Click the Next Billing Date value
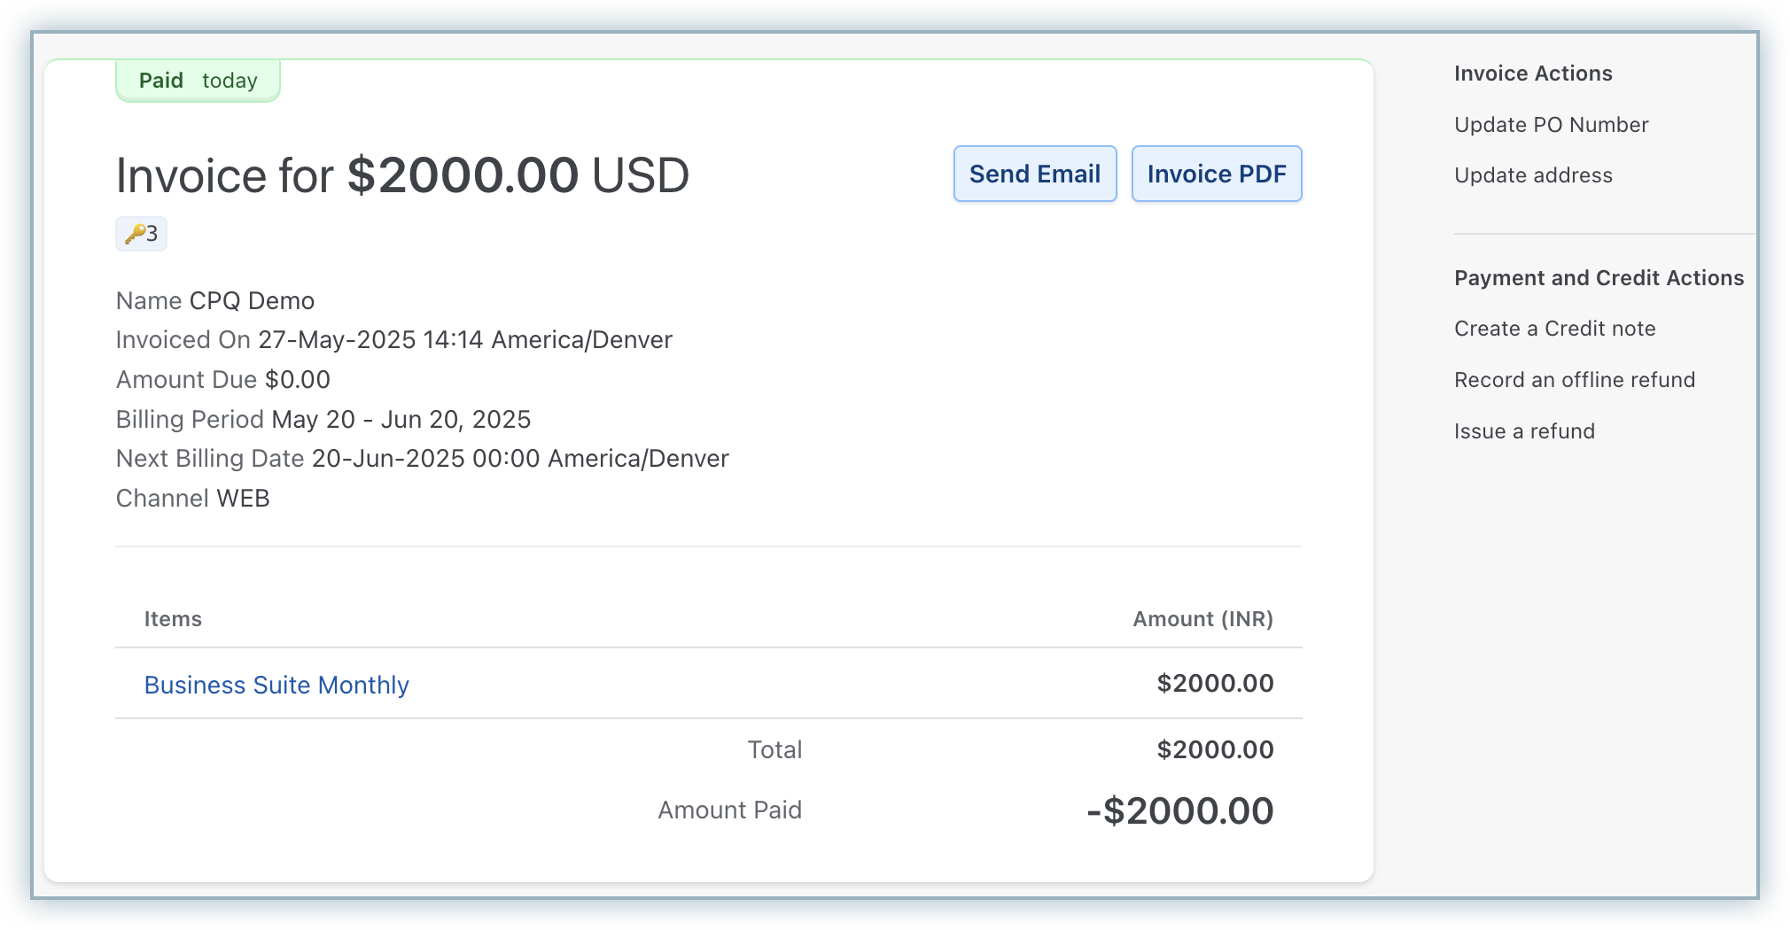Image resolution: width=1790 pixels, height=930 pixels. pyautogui.click(x=519, y=459)
